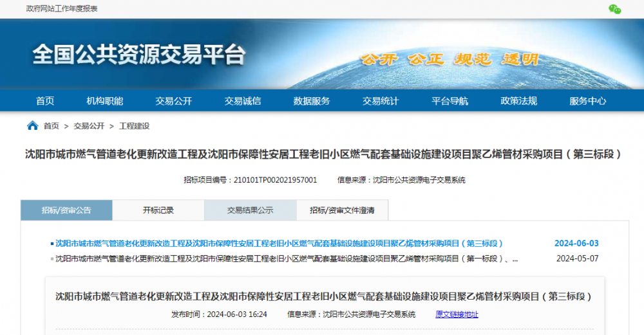Open 交易公开 navigation item
Viewport: 644px width, 335px height.
(x=174, y=101)
